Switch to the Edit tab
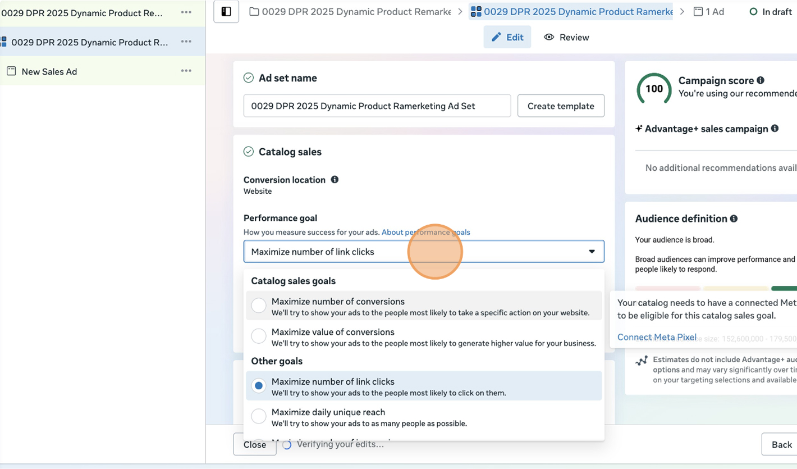 click(x=507, y=38)
